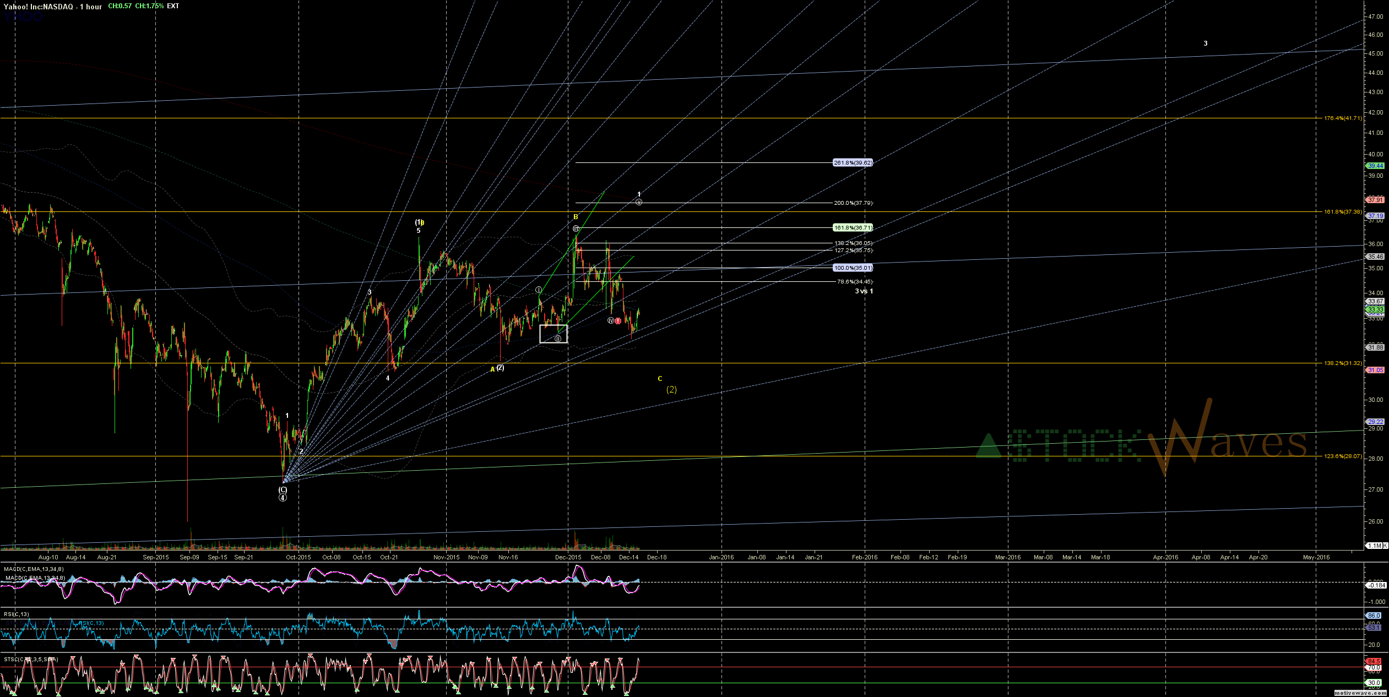Click the 138.2%(31.32) orange level label

(1343, 363)
